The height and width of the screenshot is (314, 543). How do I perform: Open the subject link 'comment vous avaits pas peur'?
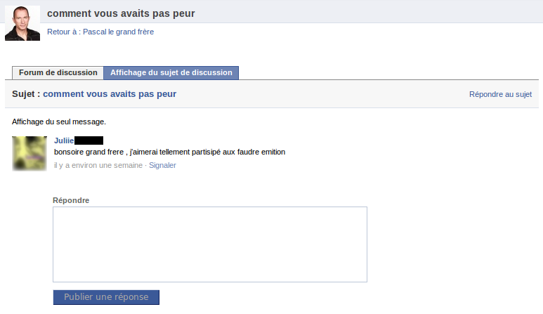(110, 93)
